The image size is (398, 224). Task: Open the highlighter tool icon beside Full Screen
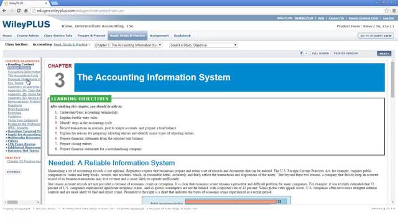(x=302, y=54)
